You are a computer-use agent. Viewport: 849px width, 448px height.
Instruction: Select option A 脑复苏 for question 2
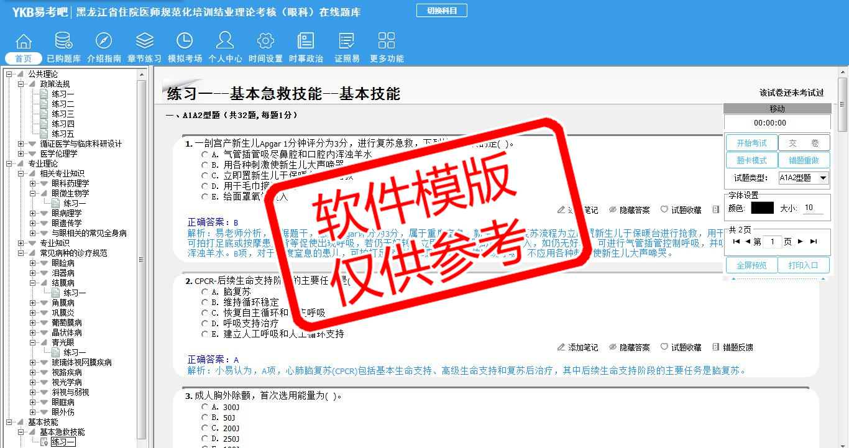pyautogui.click(x=204, y=291)
